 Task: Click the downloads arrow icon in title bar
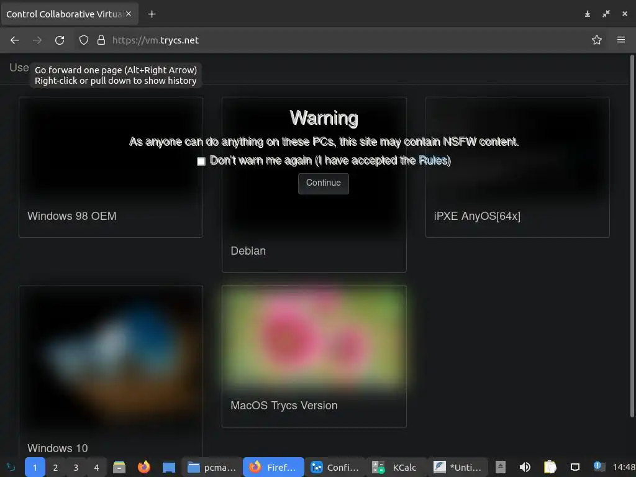pos(588,14)
